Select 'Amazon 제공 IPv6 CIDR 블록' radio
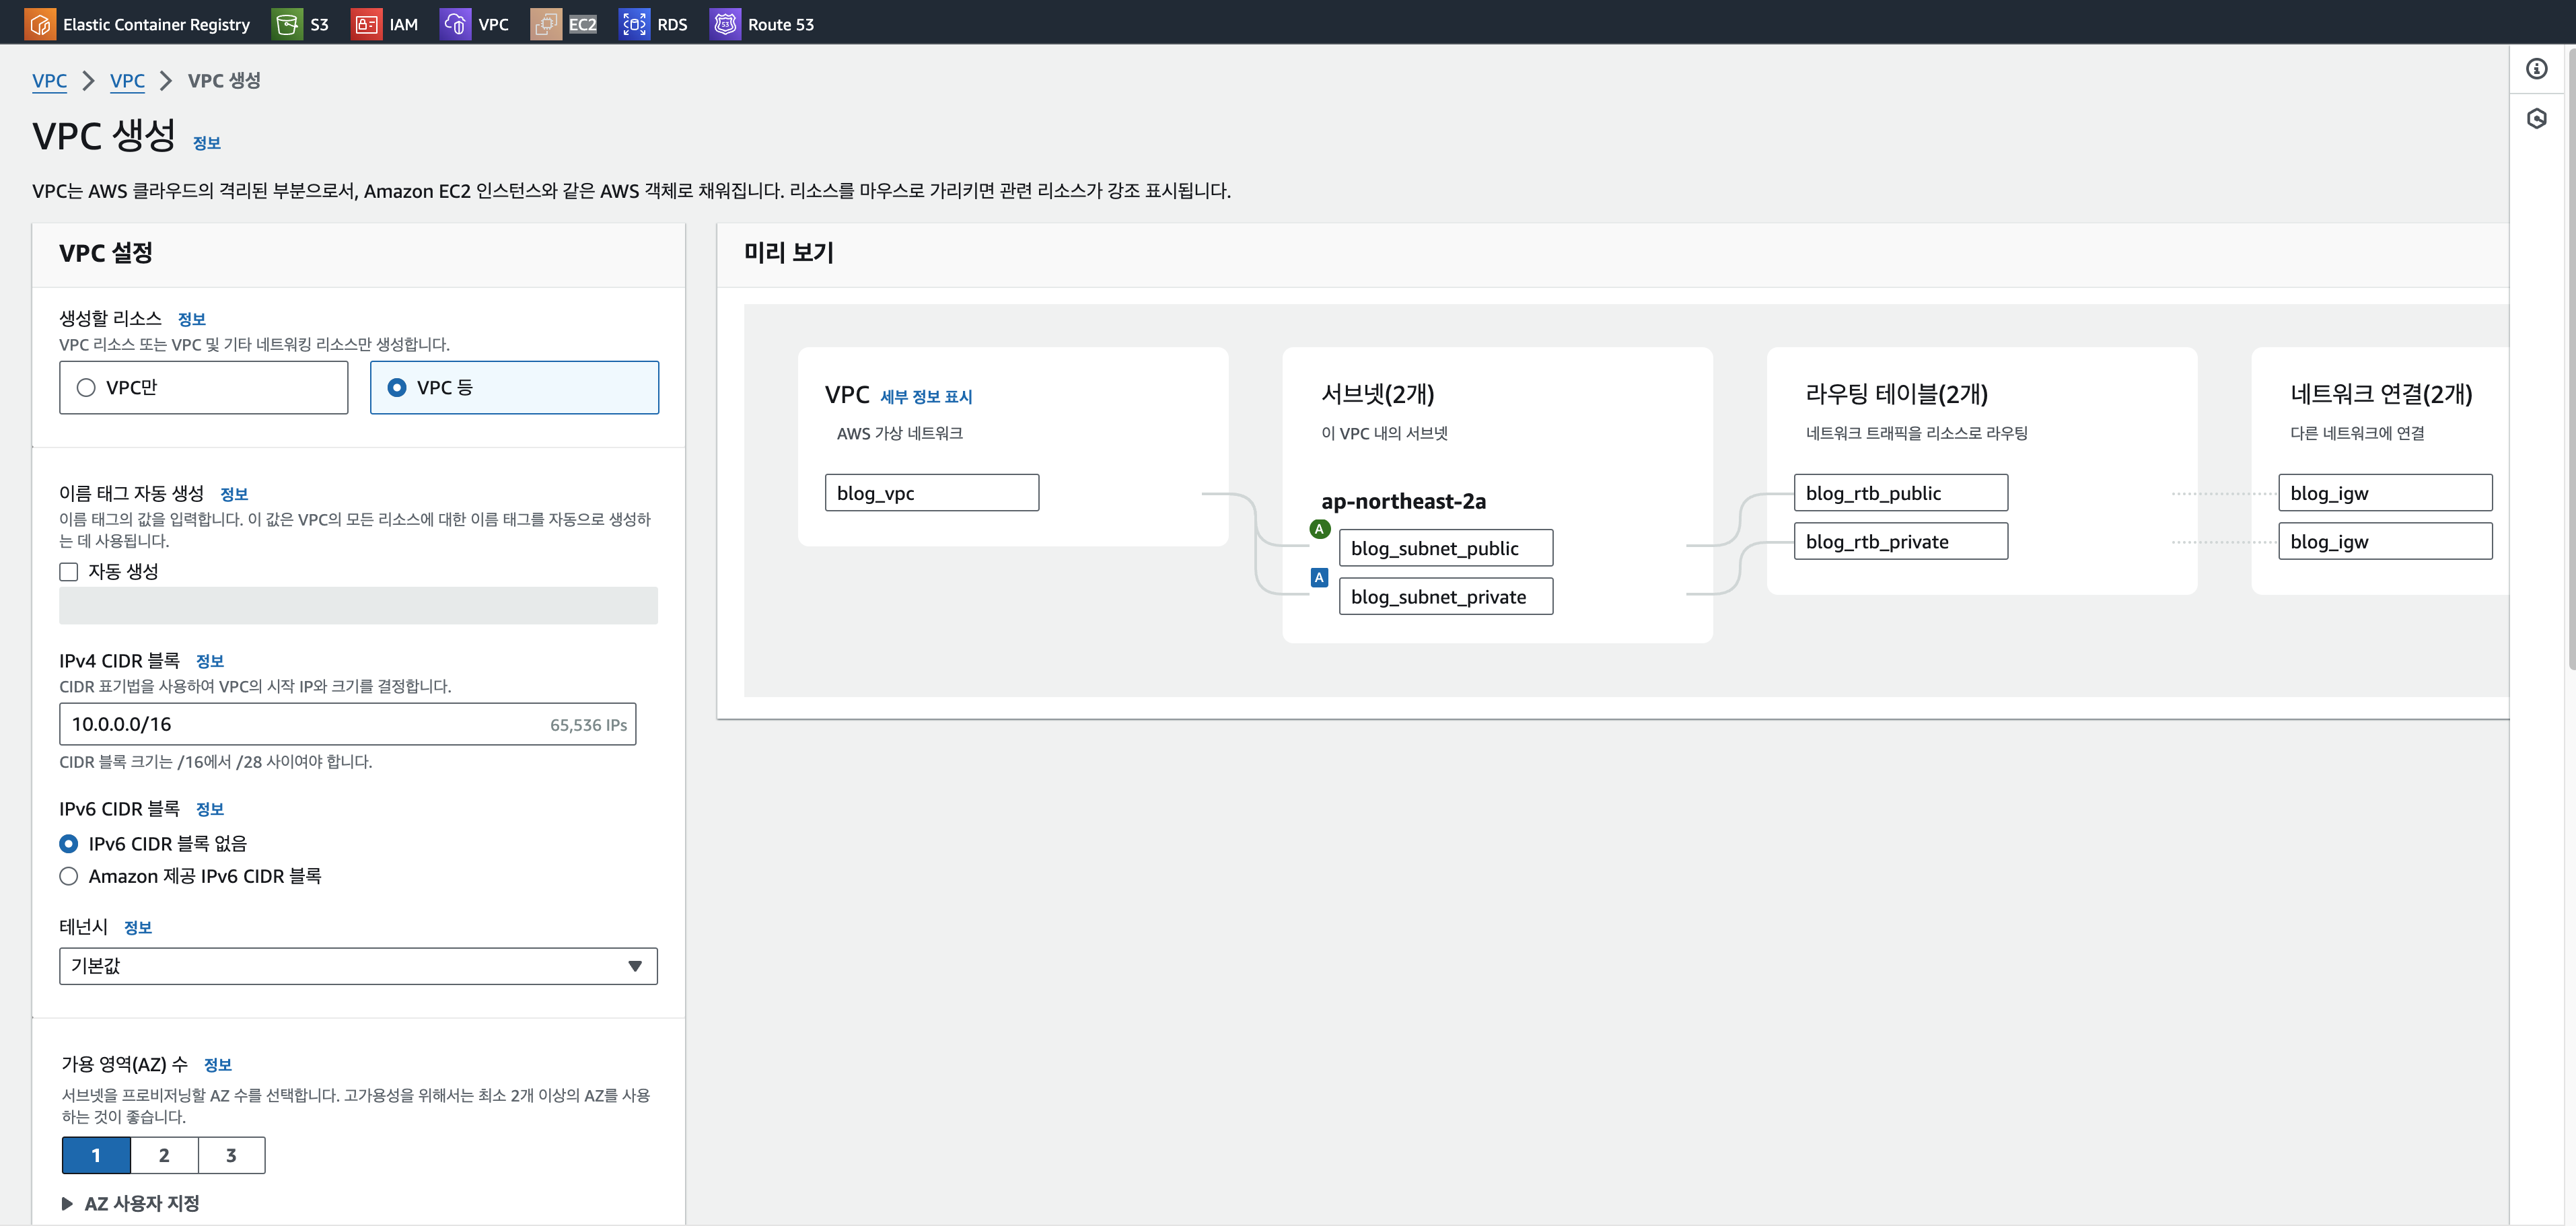Screen dimensions: 2576x1226 coord(69,876)
